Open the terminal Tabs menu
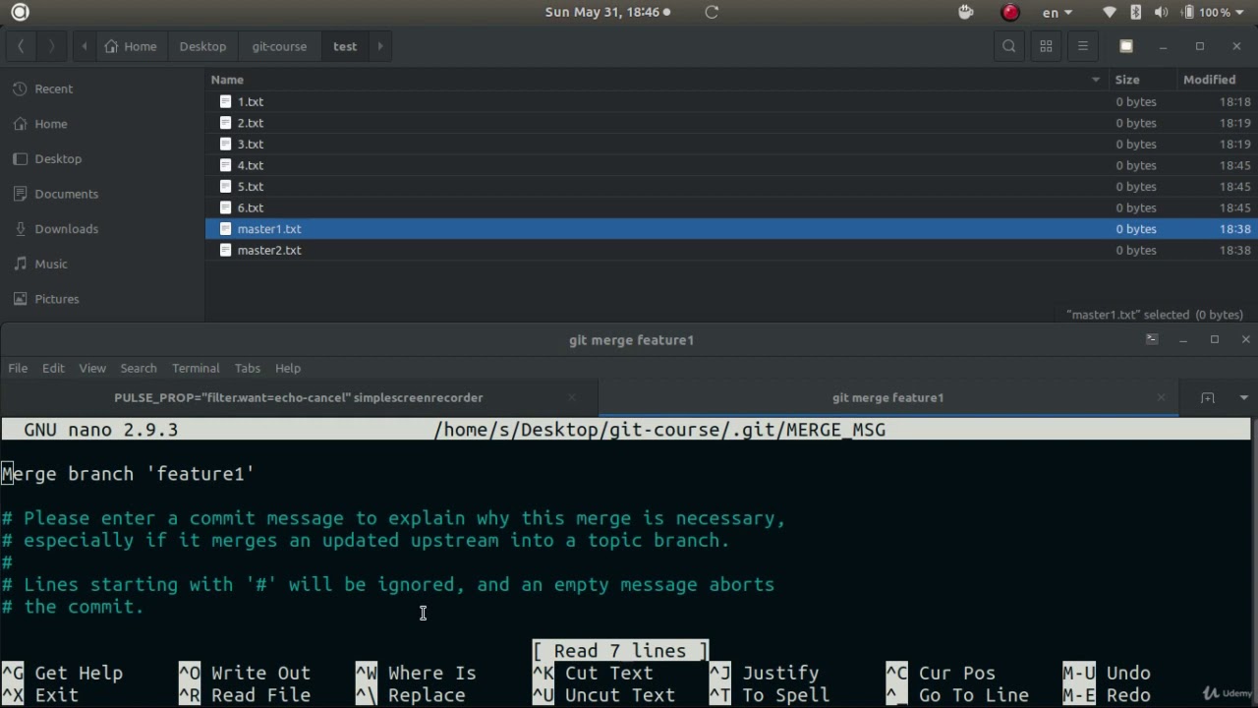 click(x=248, y=368)
